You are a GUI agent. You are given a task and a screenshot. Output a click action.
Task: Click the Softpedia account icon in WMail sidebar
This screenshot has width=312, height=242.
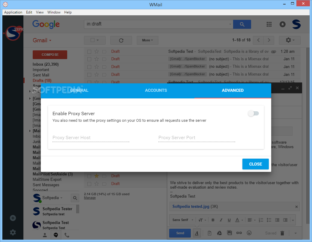coord(13,33)
